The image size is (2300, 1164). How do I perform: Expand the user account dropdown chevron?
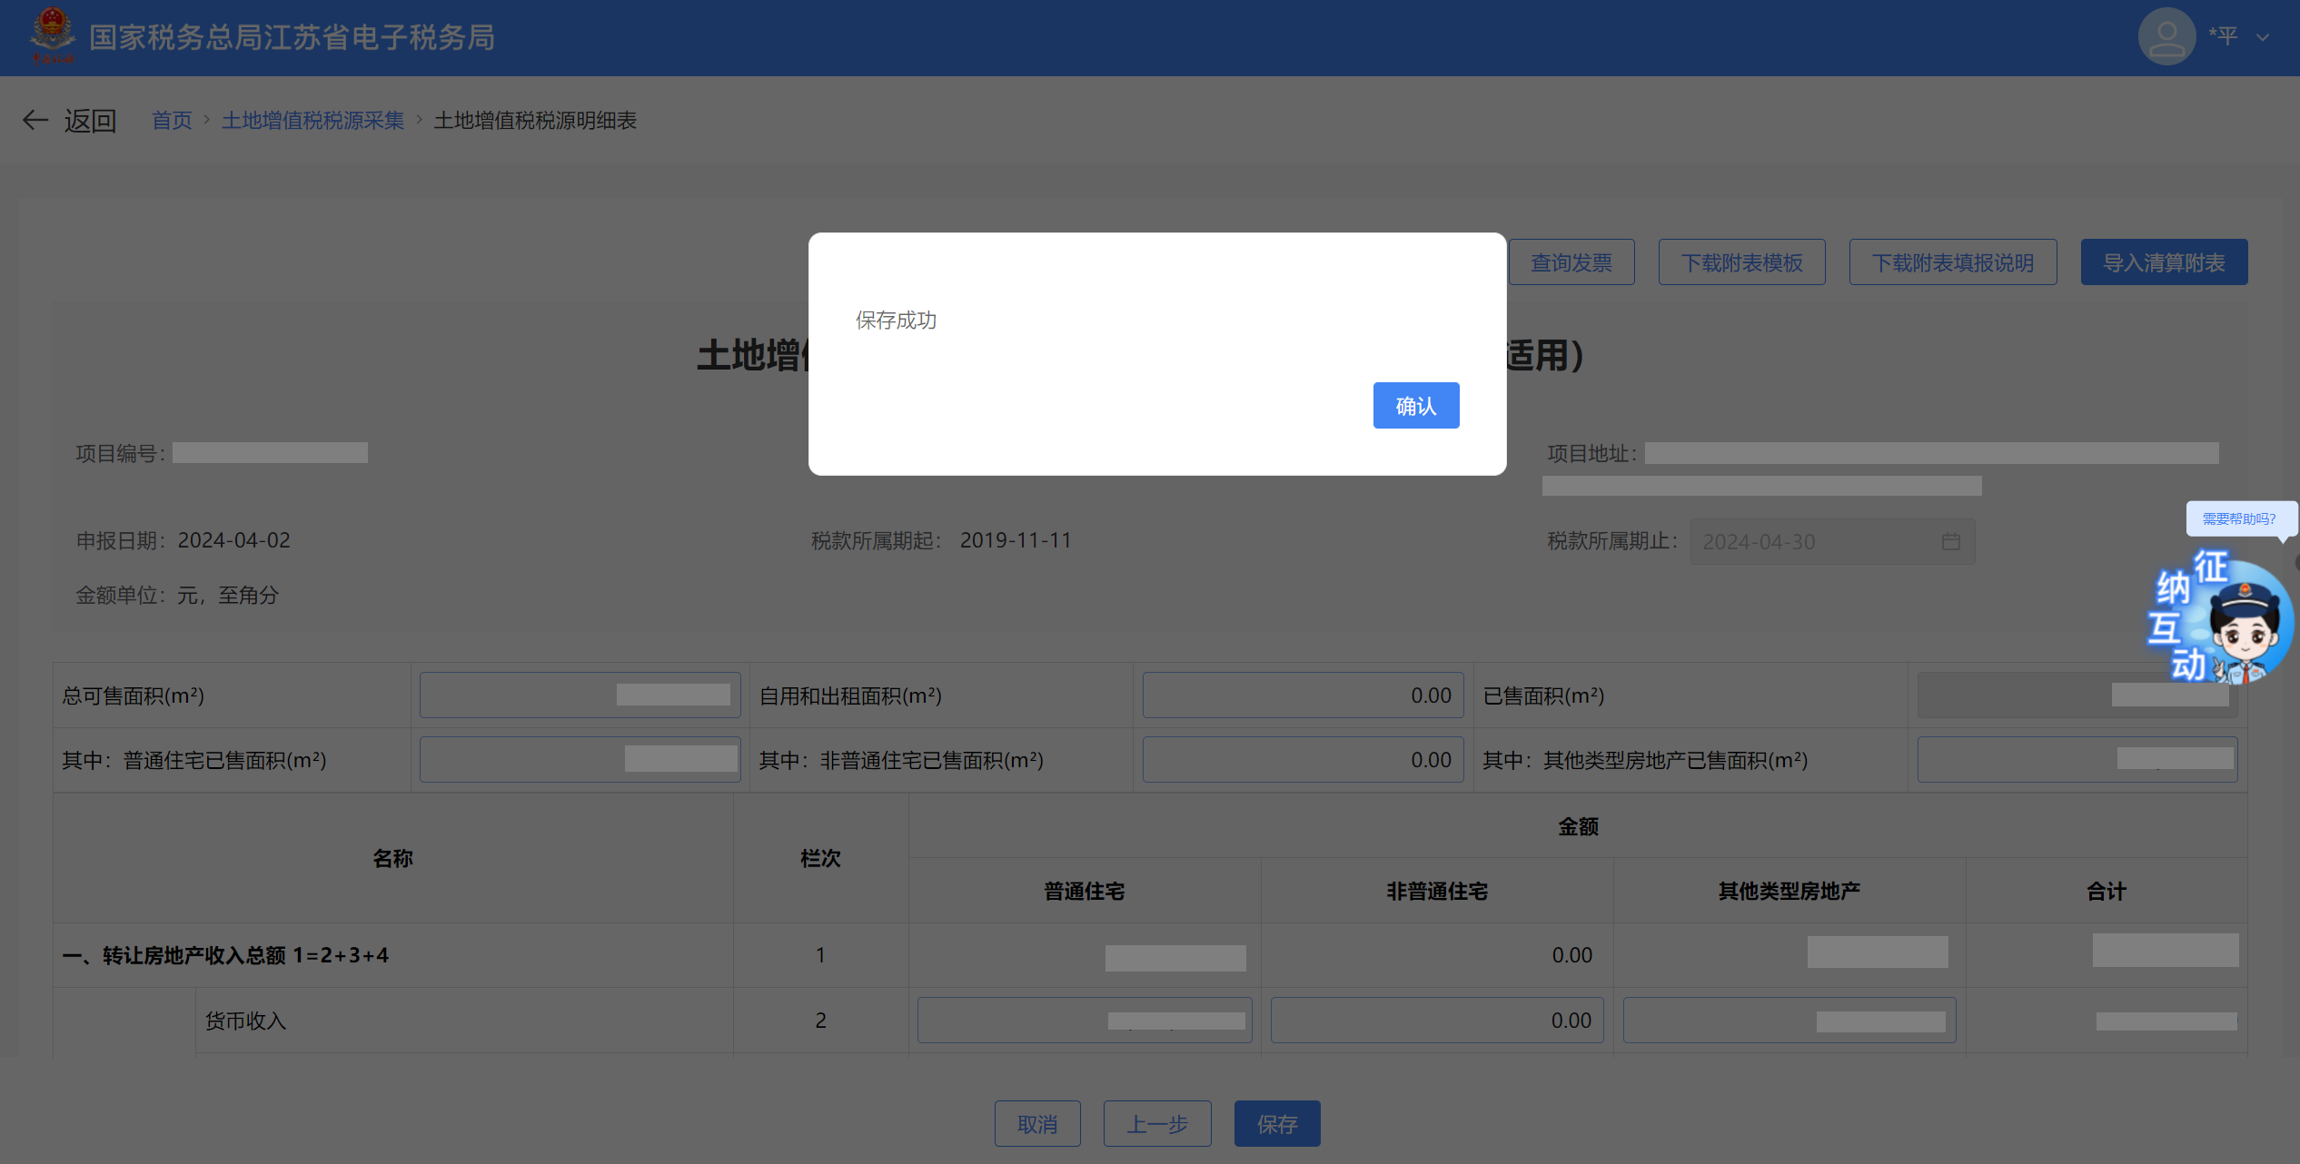[2263, 37]
